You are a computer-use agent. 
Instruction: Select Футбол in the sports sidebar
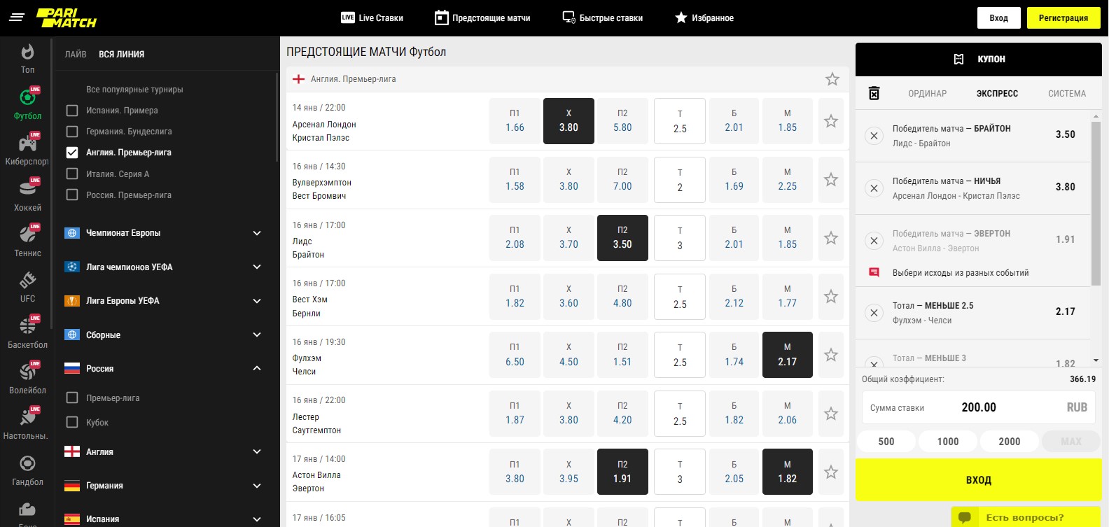[27, 104]
